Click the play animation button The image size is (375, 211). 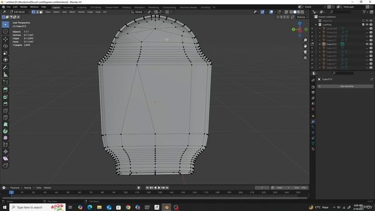pos(159,188)
